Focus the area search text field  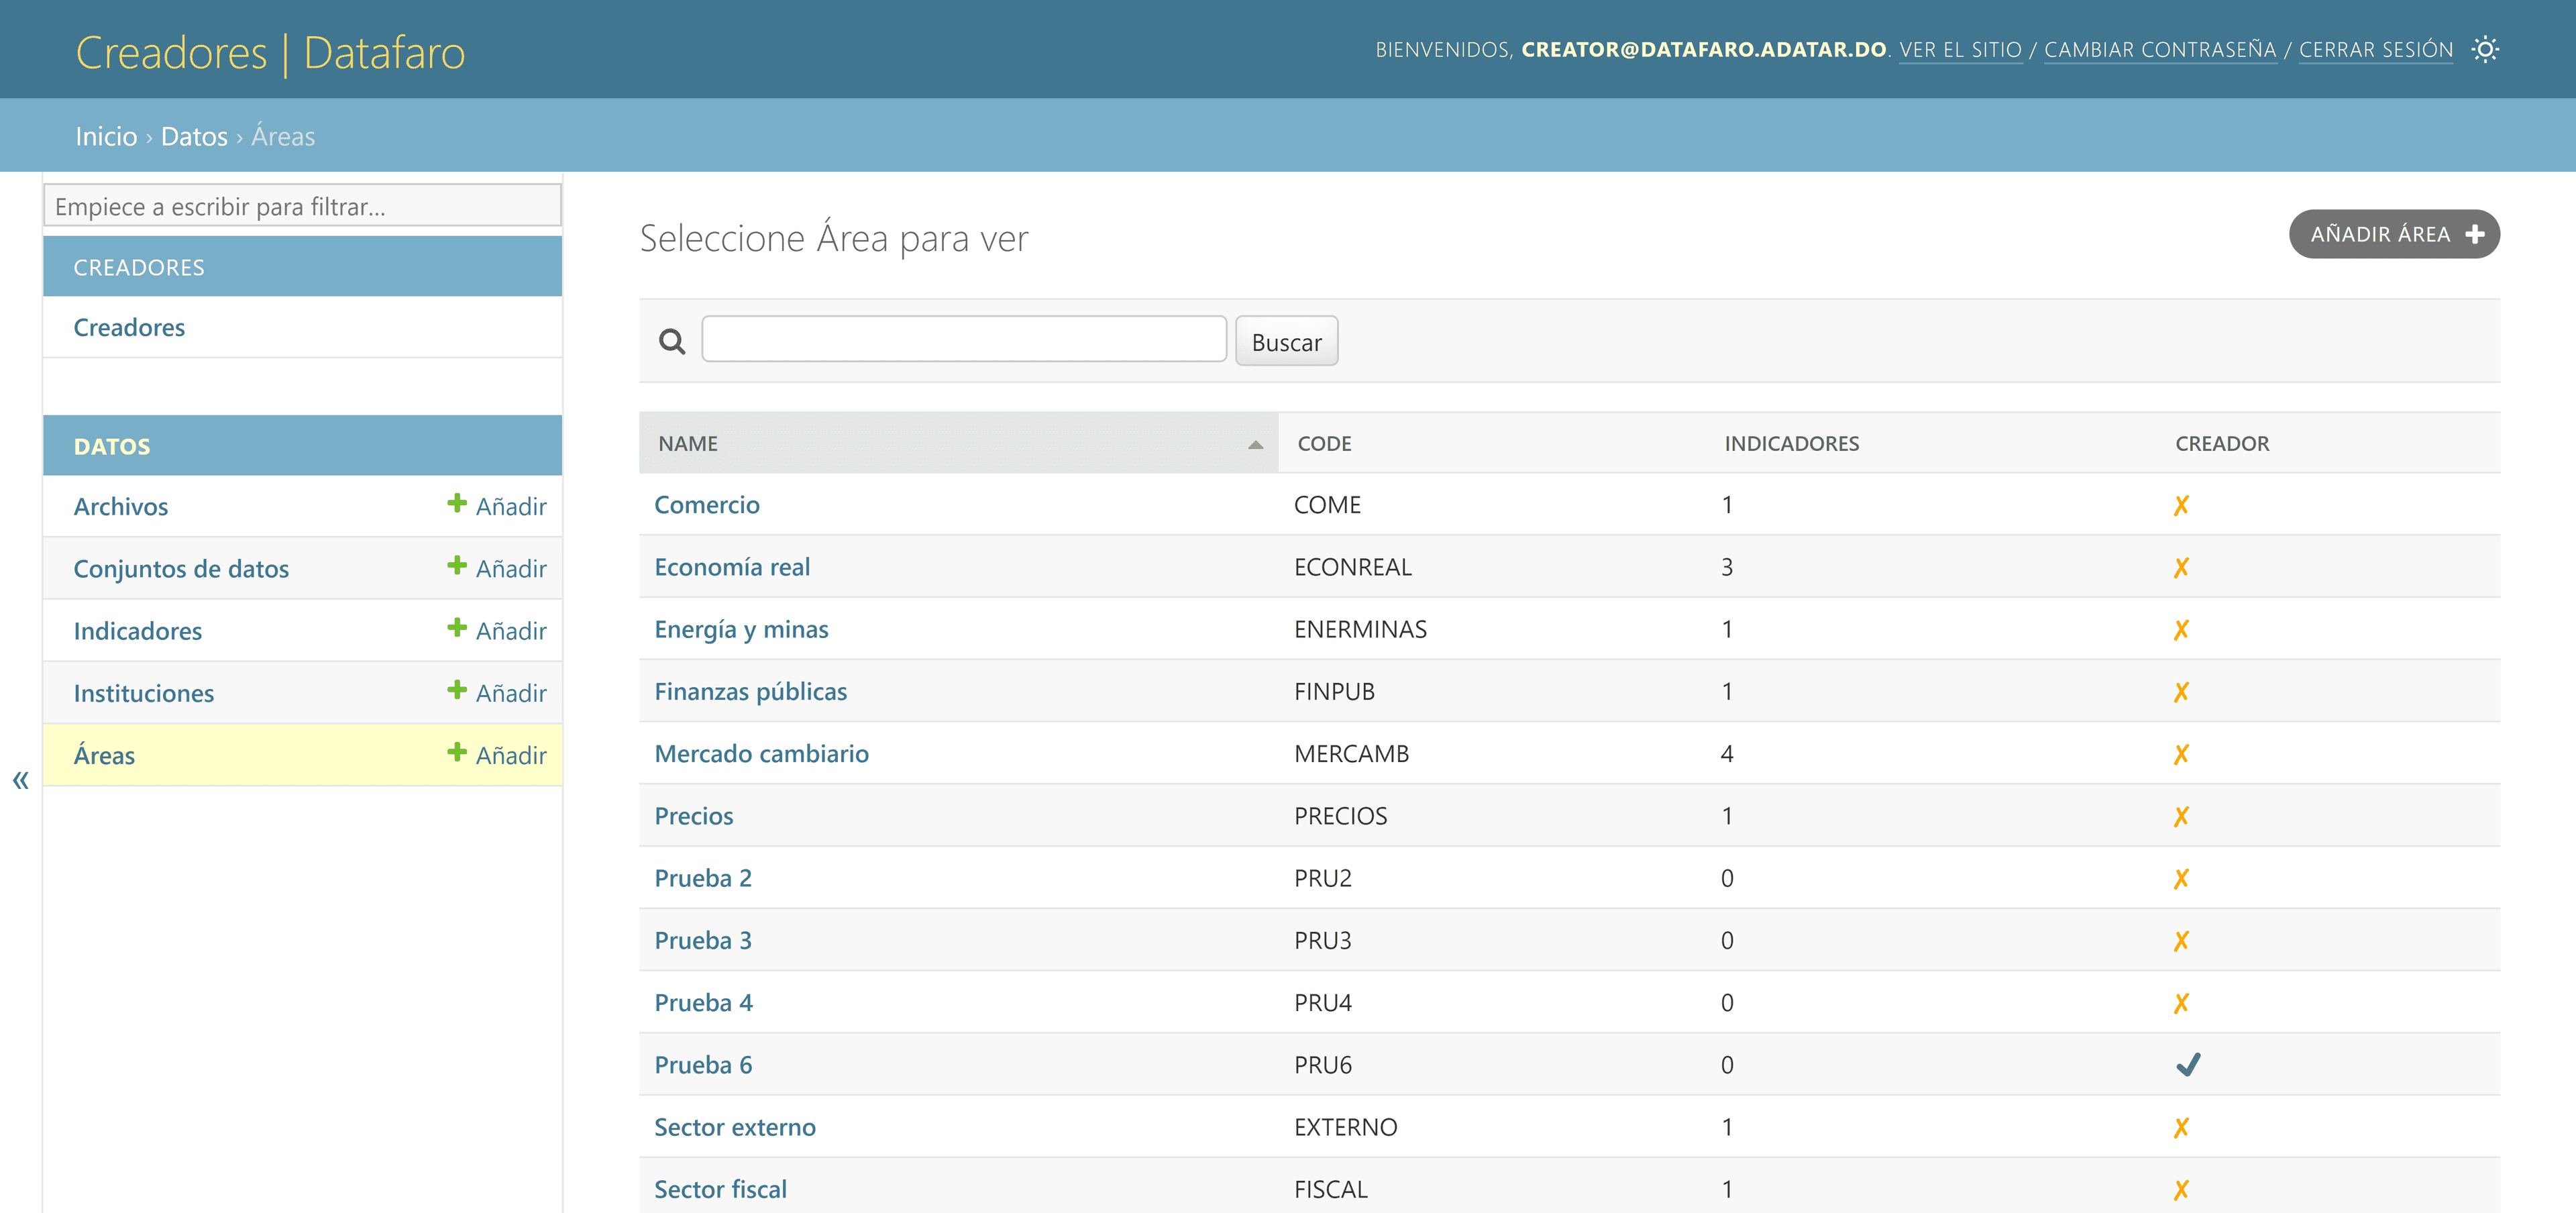click(x=964, y=339)
